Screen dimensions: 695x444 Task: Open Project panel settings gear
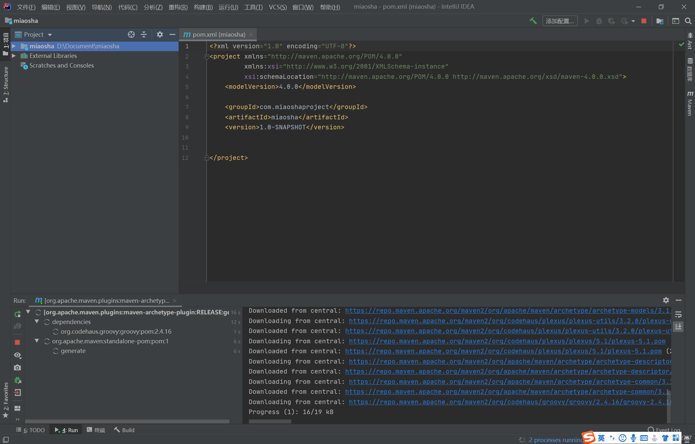pyautogui.click(x=160, y=34)
